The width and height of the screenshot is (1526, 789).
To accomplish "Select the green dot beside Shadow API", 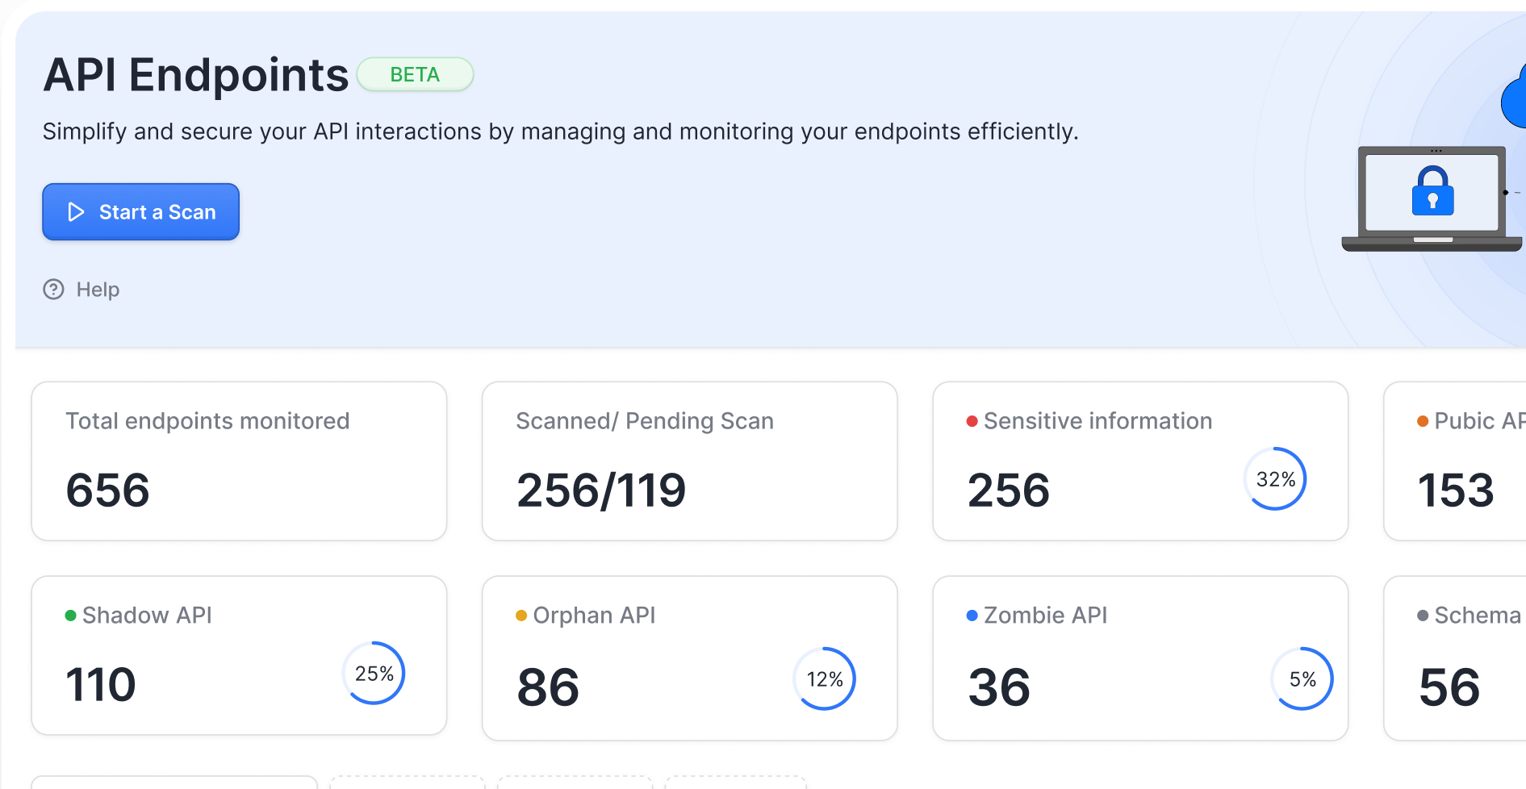I will 69,615.
